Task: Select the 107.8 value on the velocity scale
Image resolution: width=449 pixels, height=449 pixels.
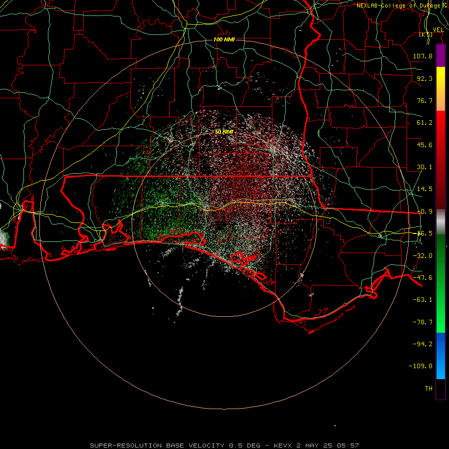Action: (x=423, y=56)
